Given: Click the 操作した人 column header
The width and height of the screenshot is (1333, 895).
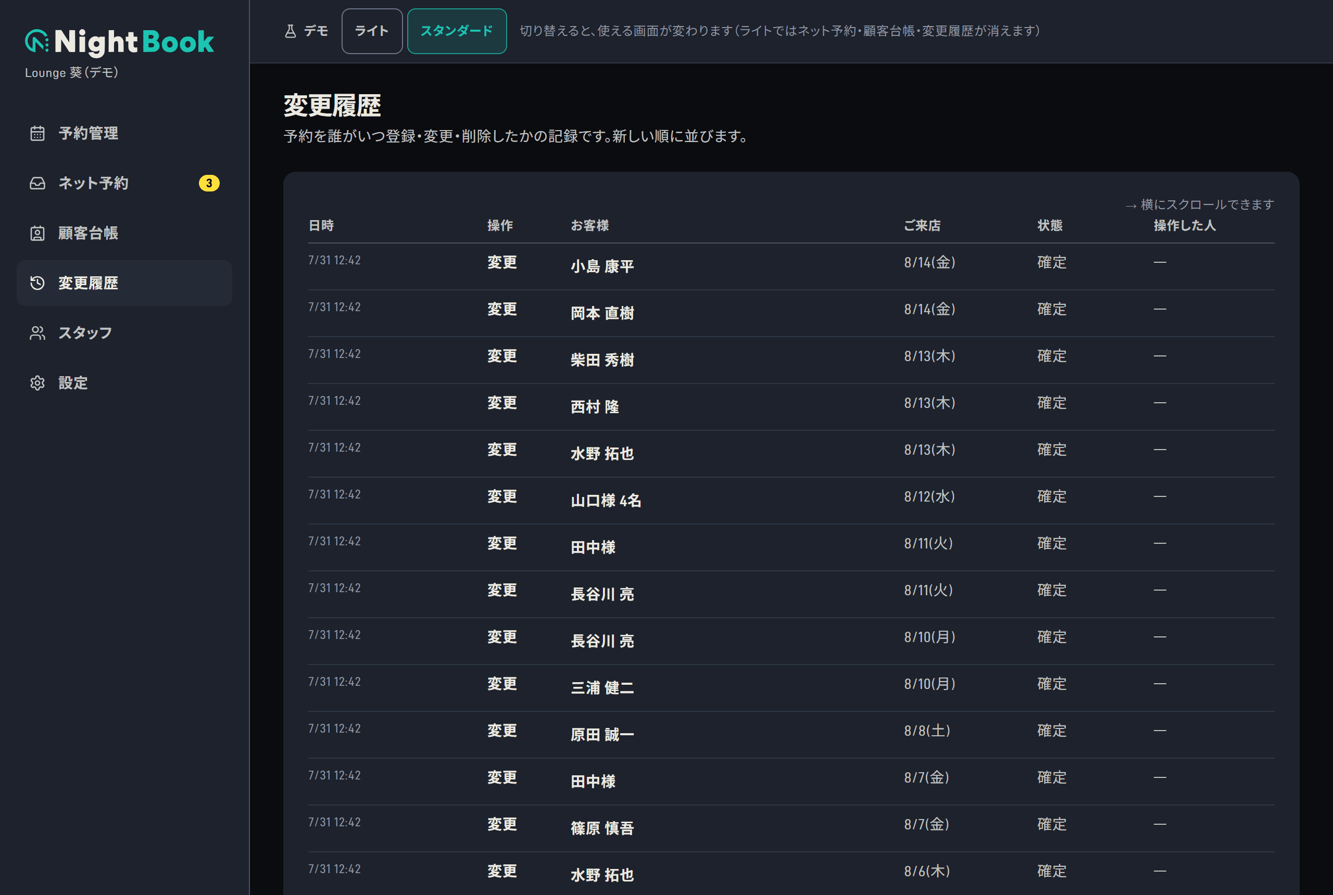Looking at the screenshot, I should 1185,225.
